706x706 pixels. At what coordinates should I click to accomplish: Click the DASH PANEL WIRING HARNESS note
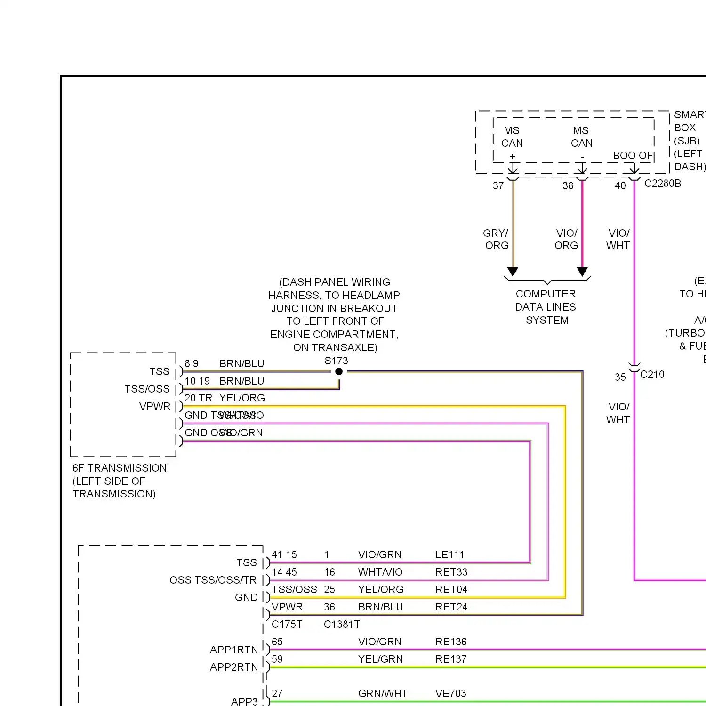[334, 314]
